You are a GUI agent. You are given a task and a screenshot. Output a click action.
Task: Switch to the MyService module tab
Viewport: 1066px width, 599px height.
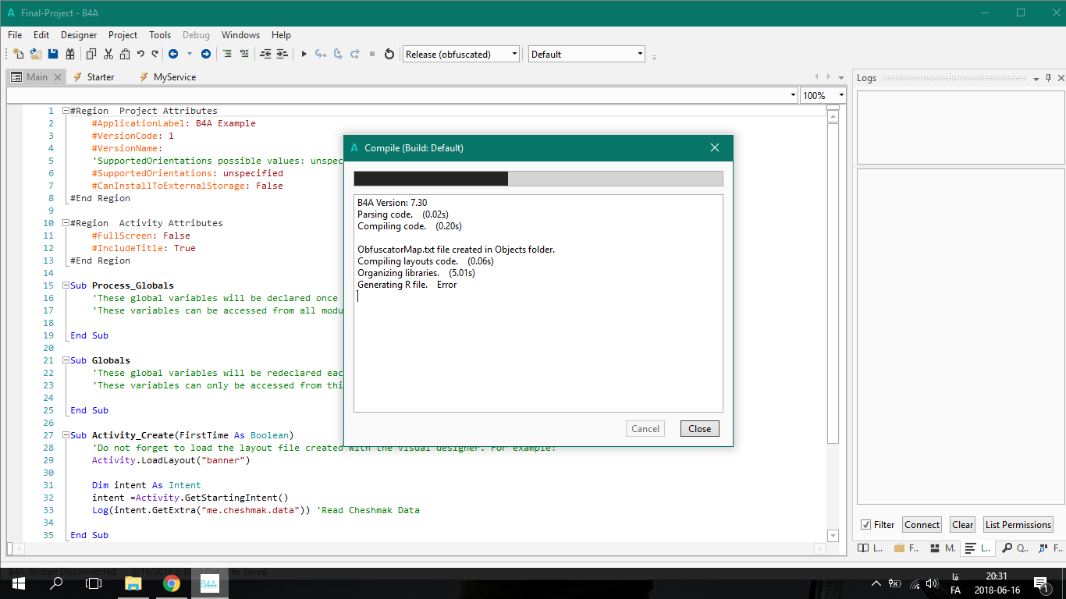[x=174, y=77]
